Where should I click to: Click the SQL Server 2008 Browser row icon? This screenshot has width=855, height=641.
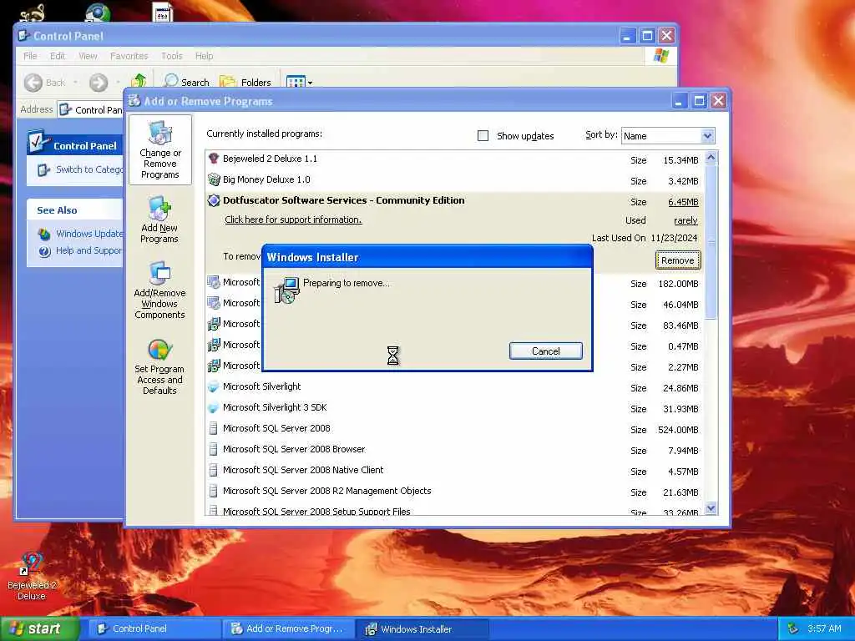214,449
